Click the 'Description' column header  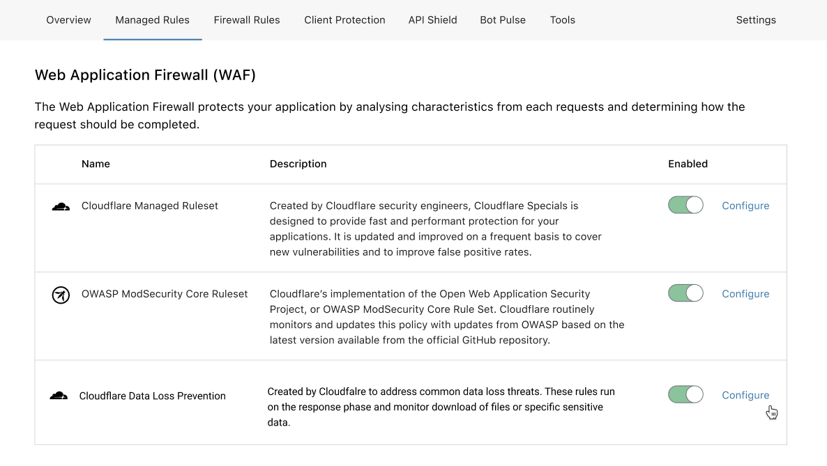(298, 164)
